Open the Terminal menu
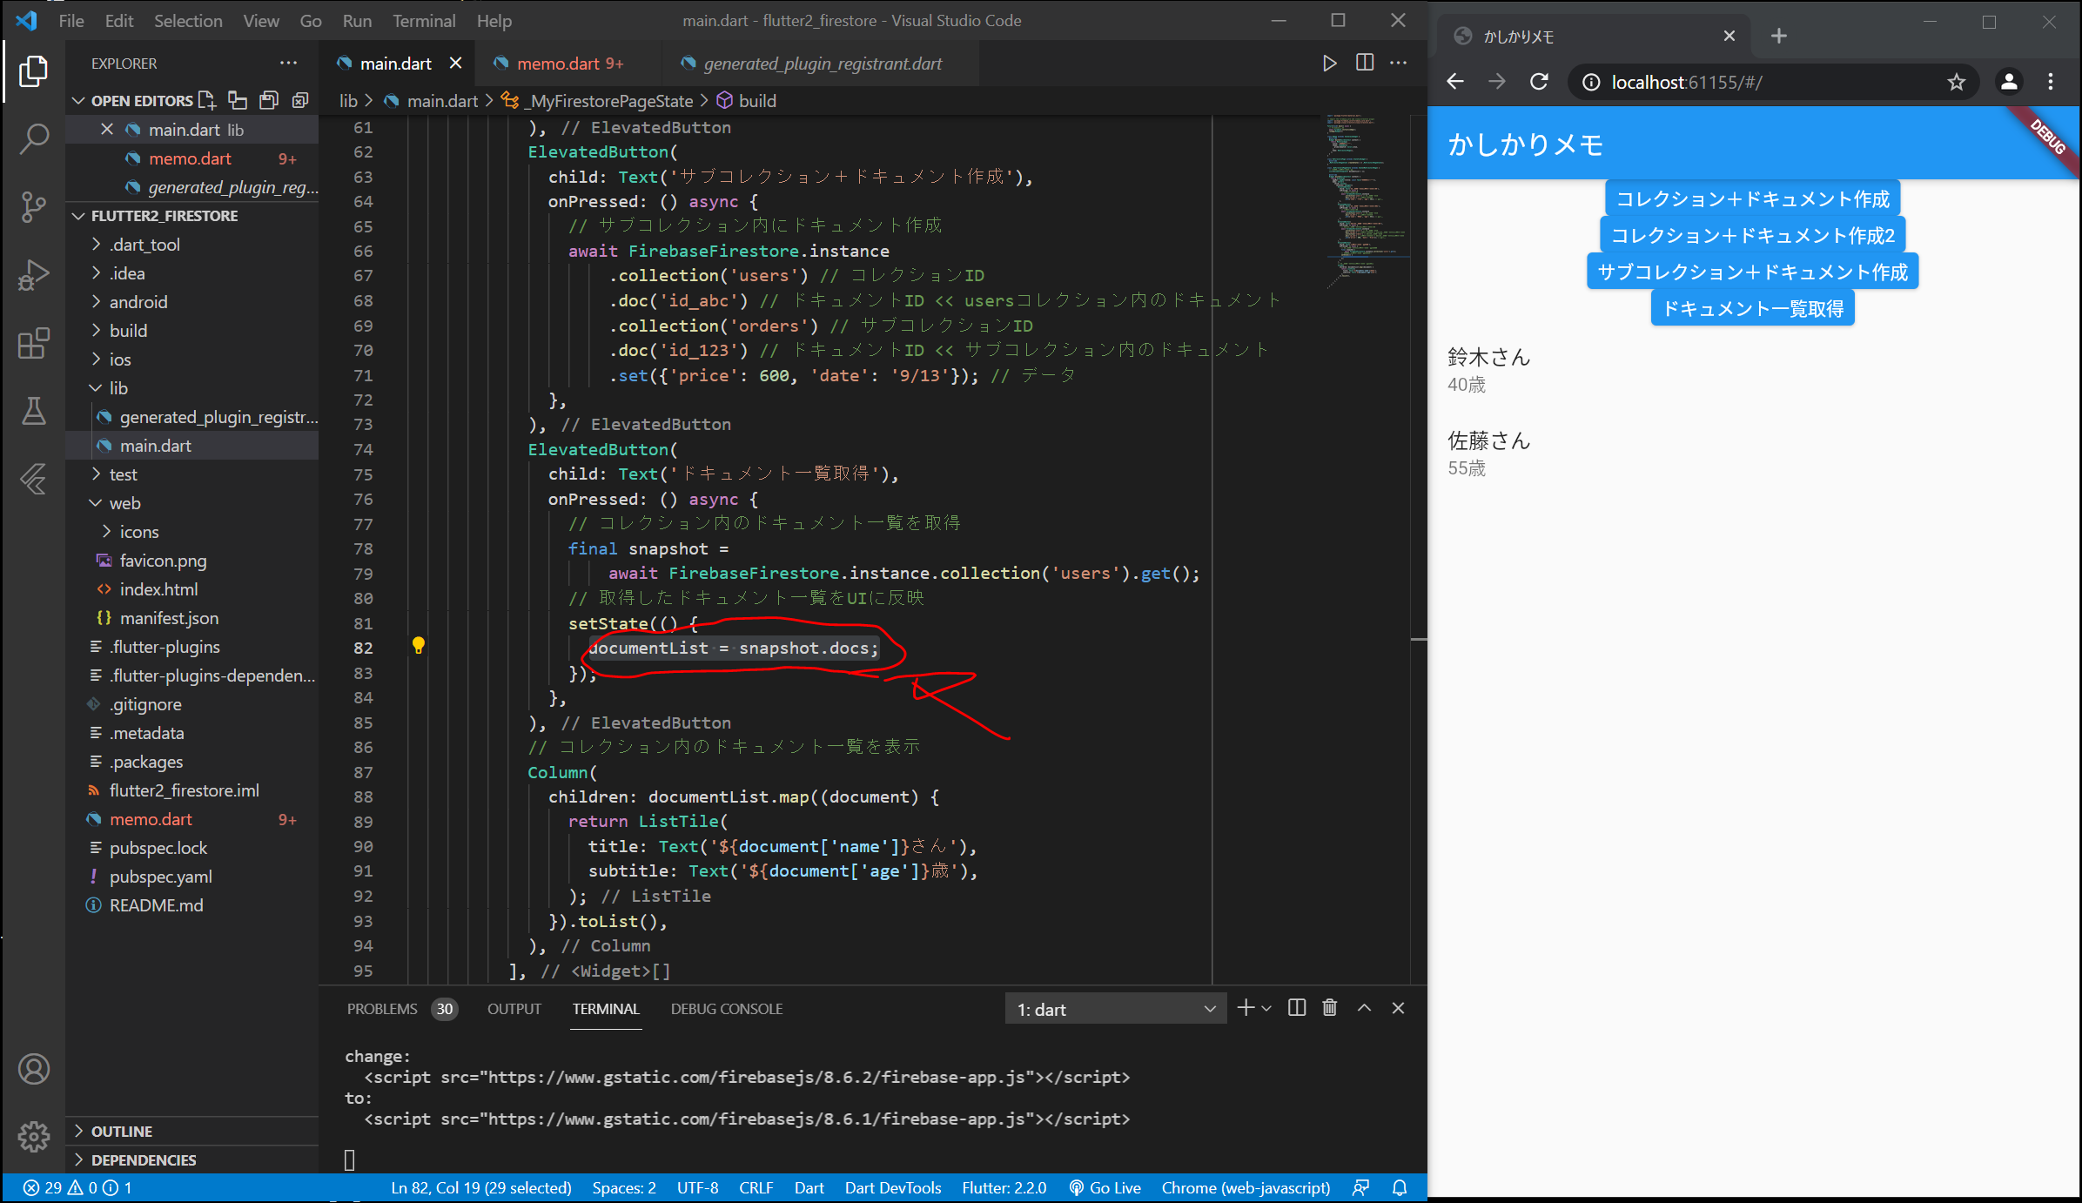This screenshot has width=2082, height=1203. coord(423,21)
